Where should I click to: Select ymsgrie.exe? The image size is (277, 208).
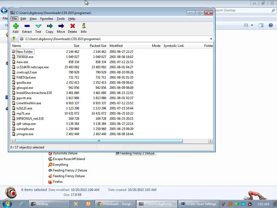tap(25, 134)
